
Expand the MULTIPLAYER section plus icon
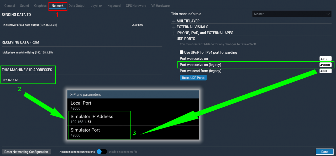tap(174, 21)
